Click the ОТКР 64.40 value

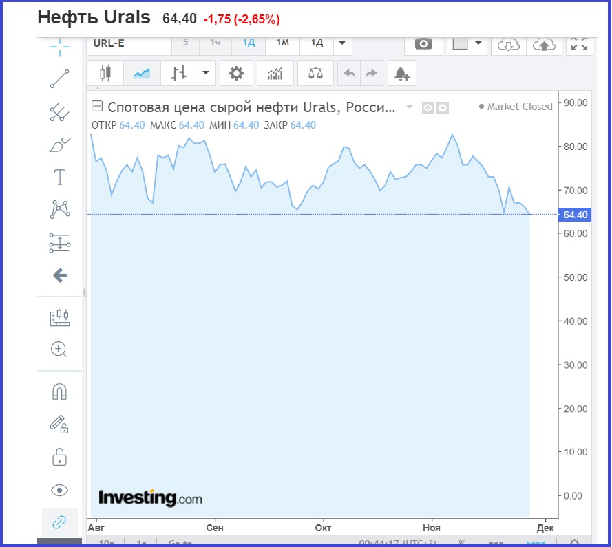tap(118, 125)
